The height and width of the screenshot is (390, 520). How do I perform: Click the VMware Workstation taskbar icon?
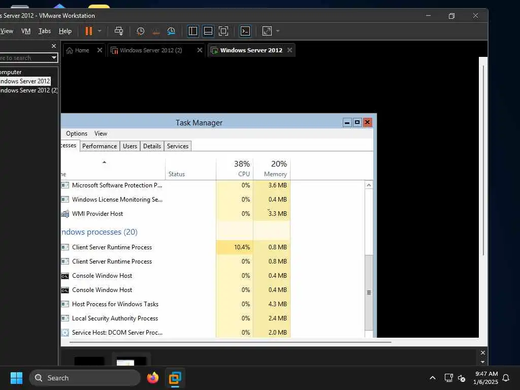pyautogui.click(x=175, y=378)
